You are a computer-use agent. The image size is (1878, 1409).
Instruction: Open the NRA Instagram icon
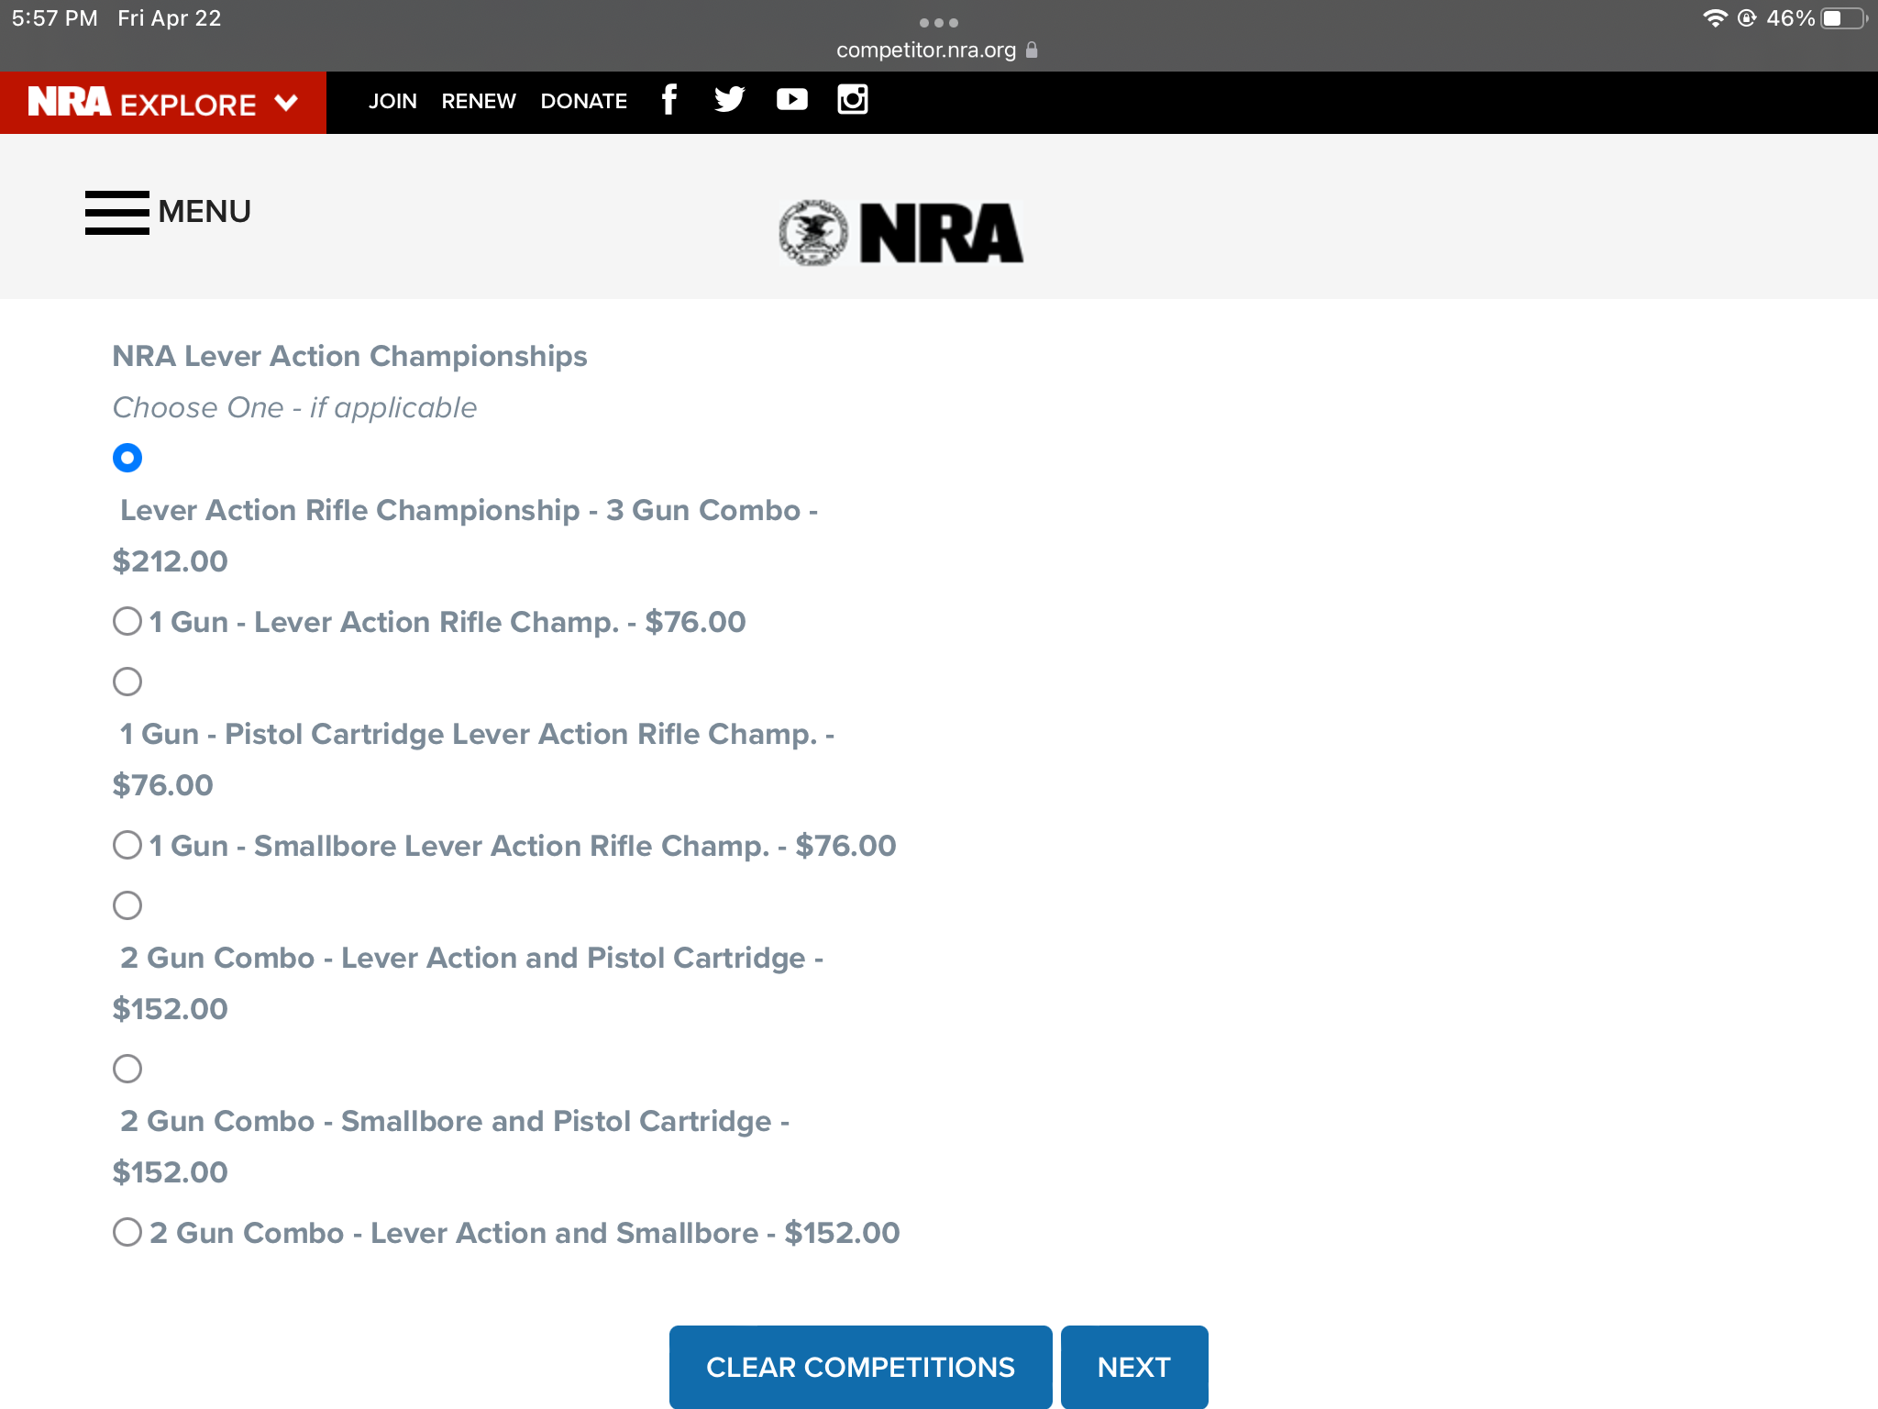(853, 99)
